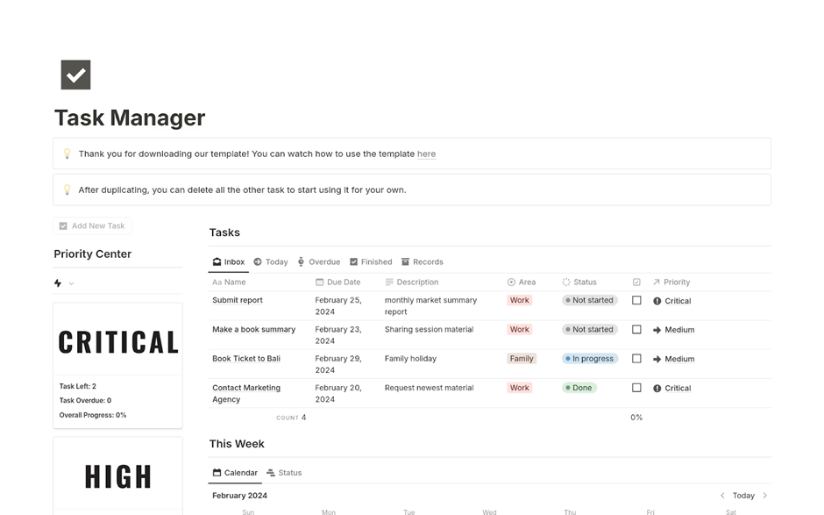Click the In progress status badge
Viewport: 824px width, 515px height.
point(590,358)
